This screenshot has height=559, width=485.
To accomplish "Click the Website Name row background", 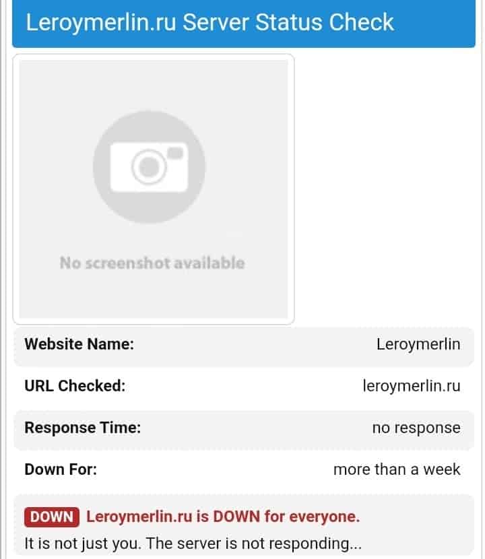I will (244, 347).
